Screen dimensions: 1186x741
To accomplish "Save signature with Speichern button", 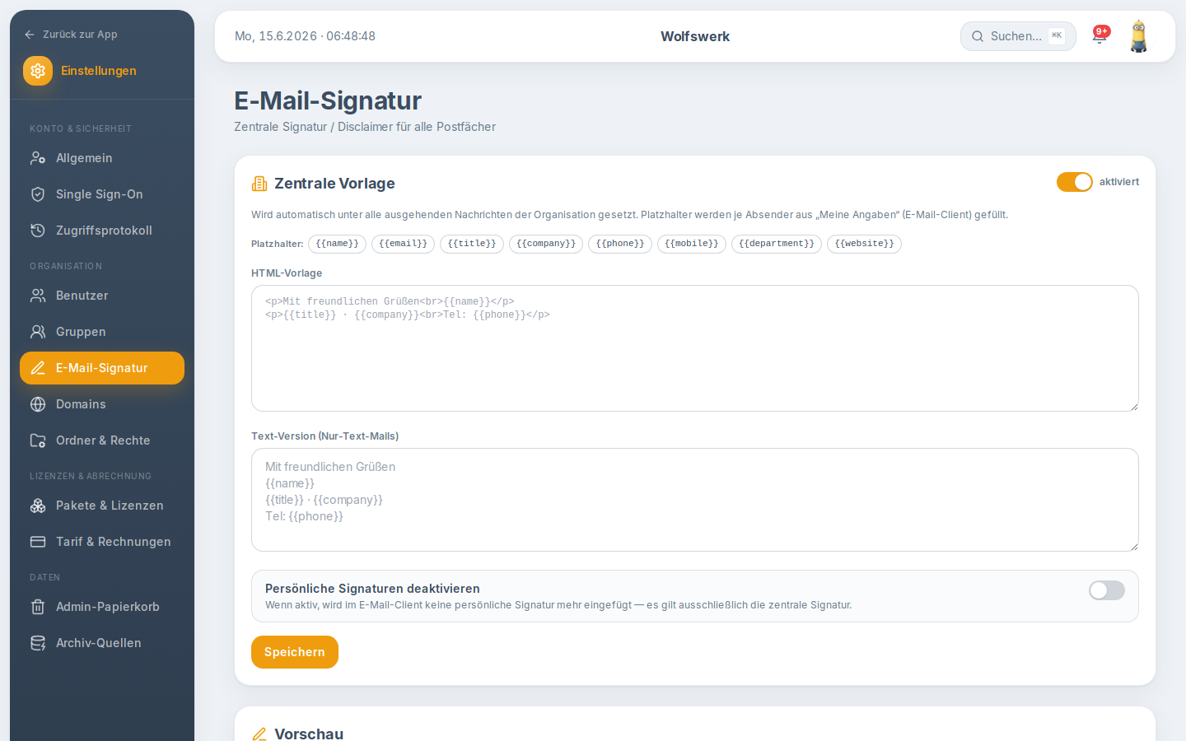I will click(295, 652).
